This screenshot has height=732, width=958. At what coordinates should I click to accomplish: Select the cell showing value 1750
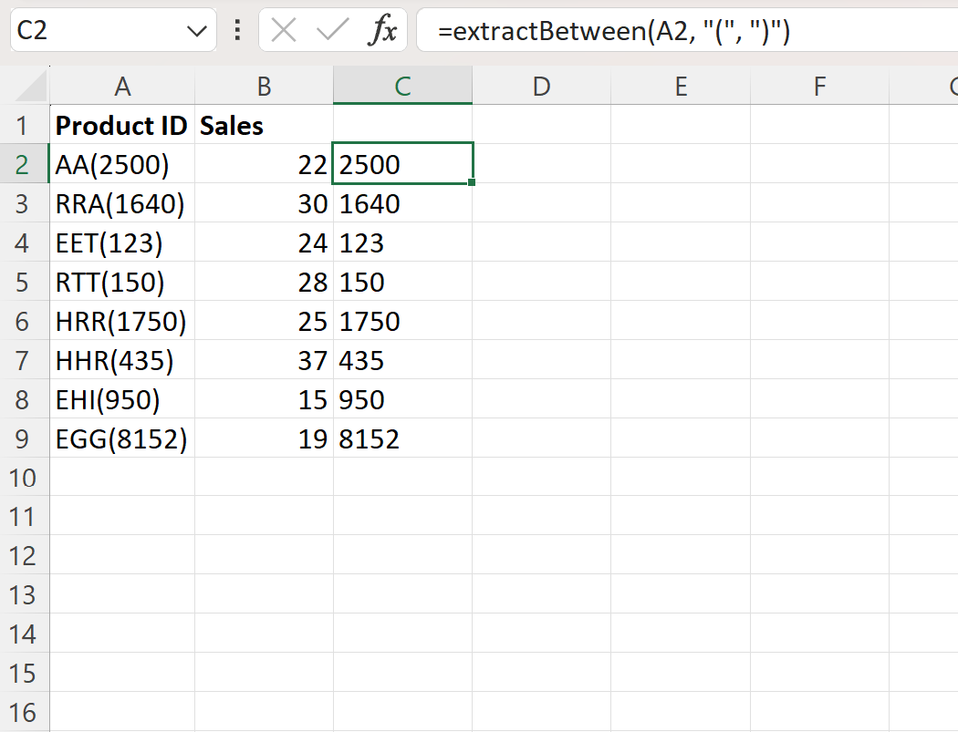click(402, 321)
